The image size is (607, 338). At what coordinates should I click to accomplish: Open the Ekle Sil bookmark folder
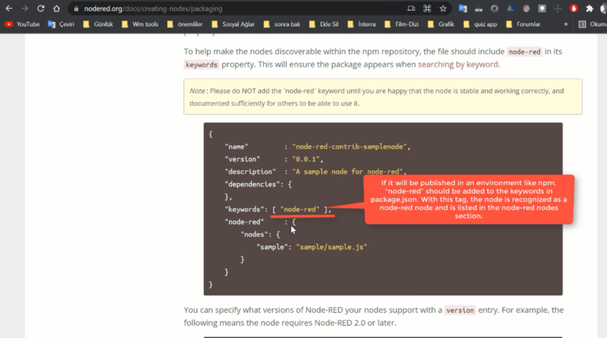click(x=324, y=24)
